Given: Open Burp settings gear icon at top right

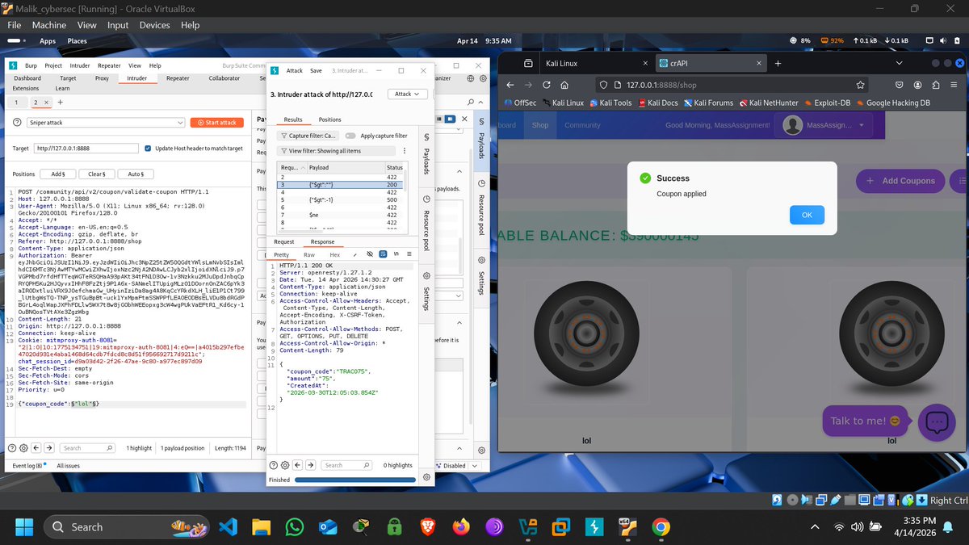Looking at the screenshot, I should point(483,78).
